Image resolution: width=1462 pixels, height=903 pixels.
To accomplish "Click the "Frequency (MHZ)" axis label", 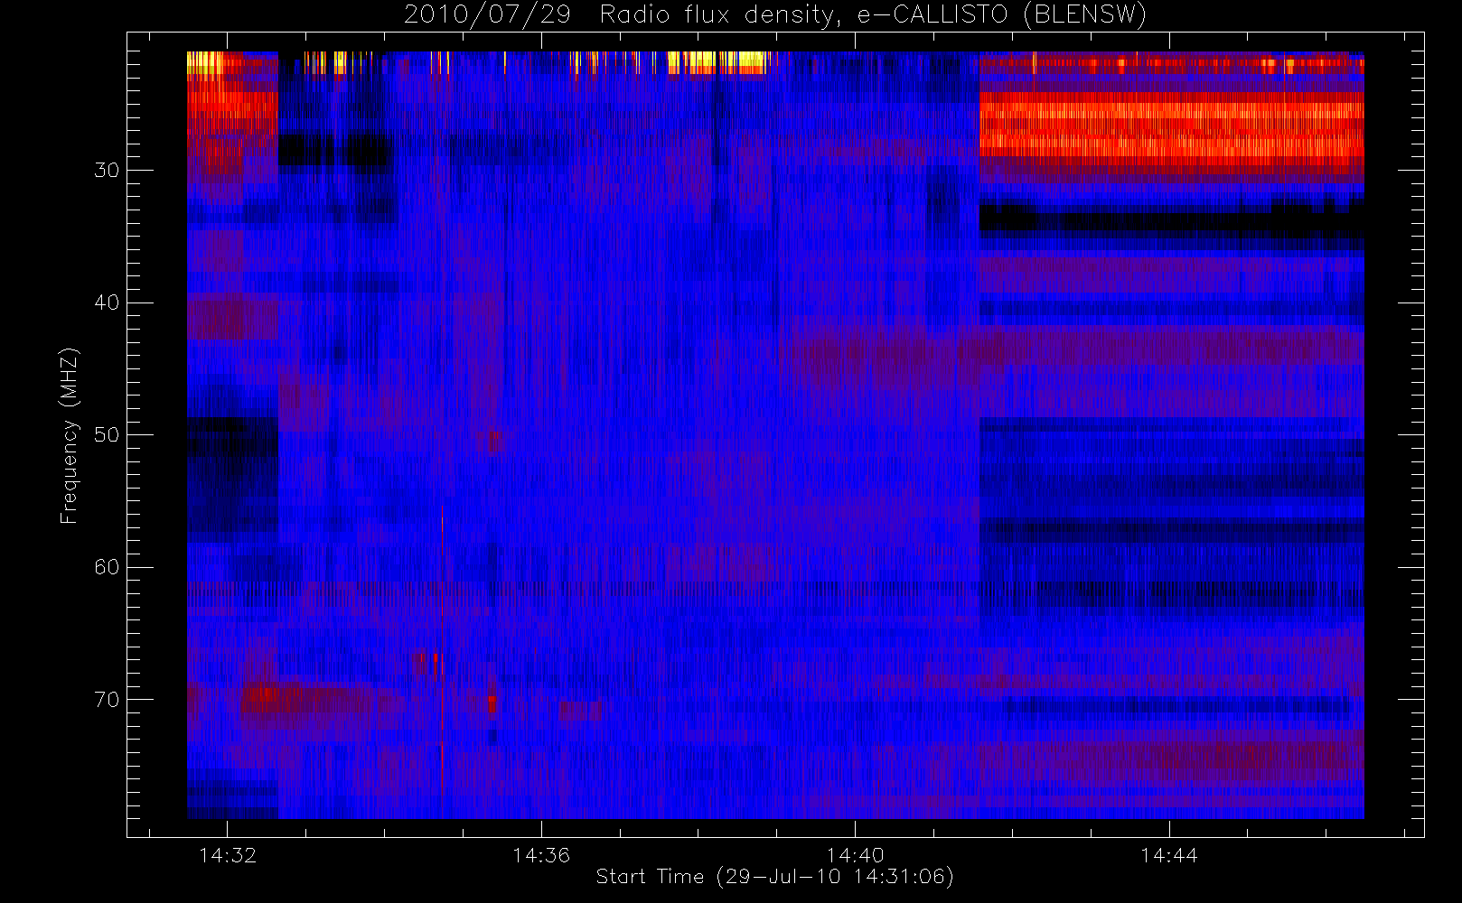I will tap(70, 435).
